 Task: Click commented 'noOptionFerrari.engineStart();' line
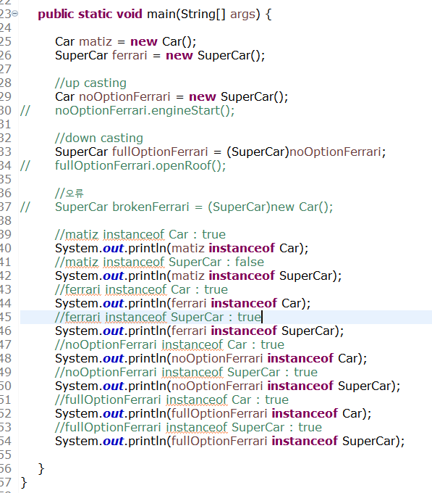pos(145,110)
